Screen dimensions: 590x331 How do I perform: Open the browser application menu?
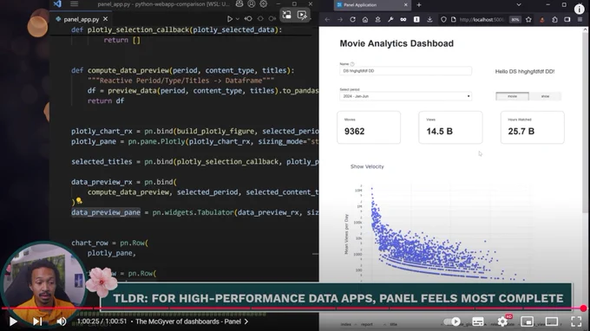point(580,20)
